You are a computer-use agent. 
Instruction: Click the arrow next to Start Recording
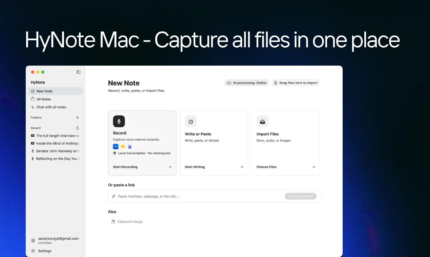tap(170, 167)
